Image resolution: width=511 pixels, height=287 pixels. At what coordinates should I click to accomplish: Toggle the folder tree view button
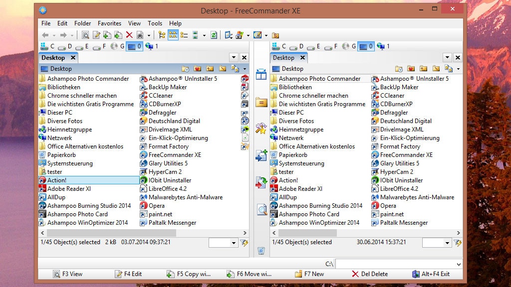[x=162, y=35]
